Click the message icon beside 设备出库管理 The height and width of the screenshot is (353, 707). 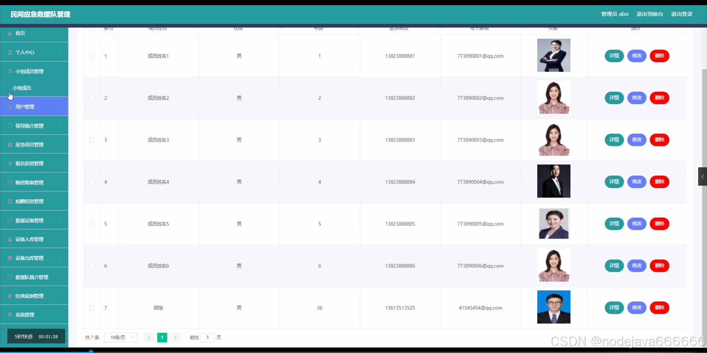pyautogui.click(x=10, y=258)
